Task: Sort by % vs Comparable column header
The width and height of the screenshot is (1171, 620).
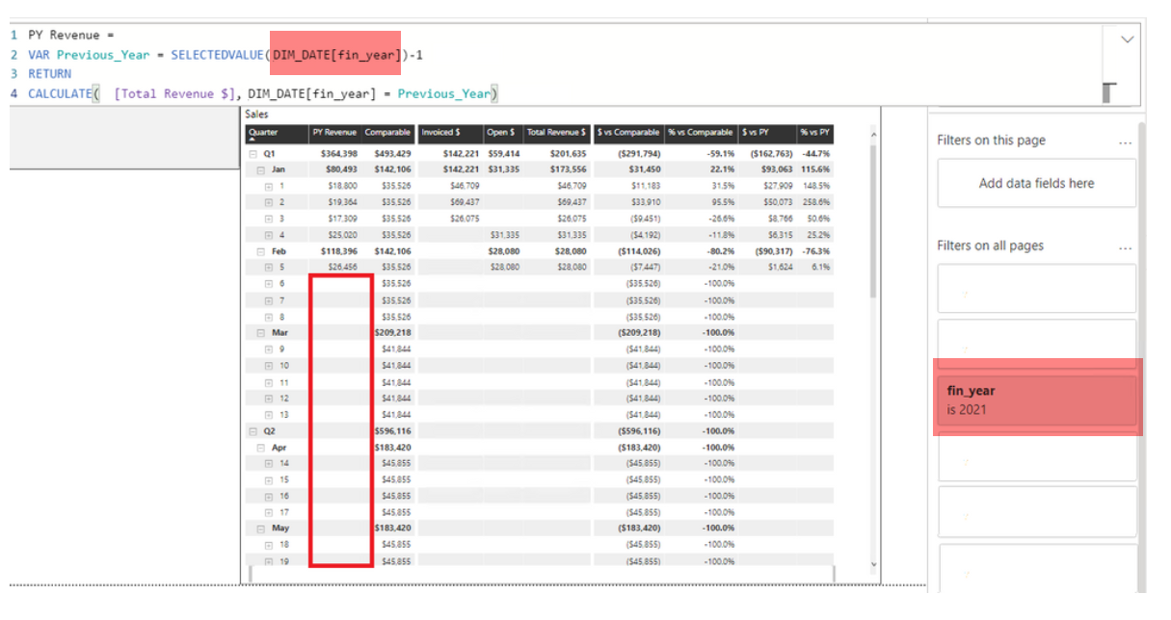Action: tap(701, 133)
